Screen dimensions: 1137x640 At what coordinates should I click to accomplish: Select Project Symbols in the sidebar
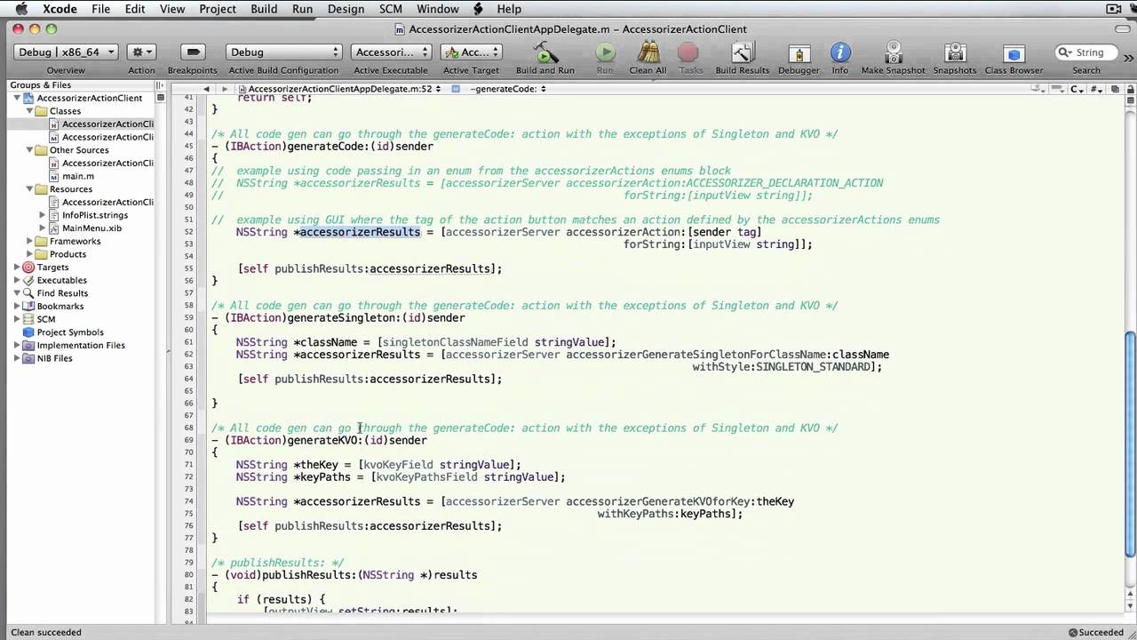[x=70, y=332]
